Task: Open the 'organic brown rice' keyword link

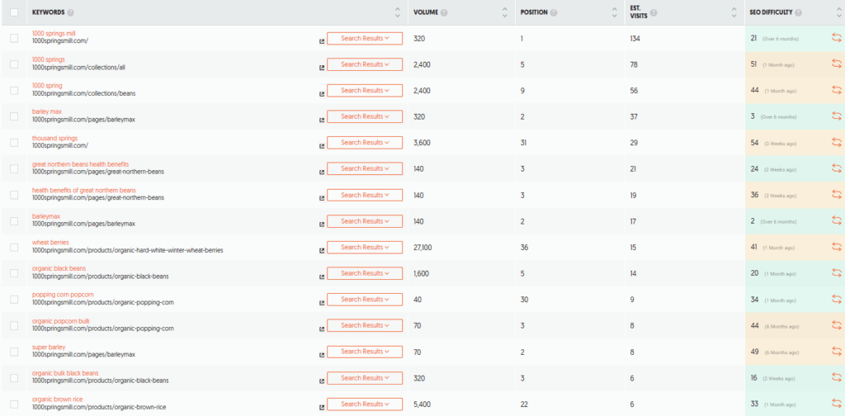Action: (x=57, y=399)
